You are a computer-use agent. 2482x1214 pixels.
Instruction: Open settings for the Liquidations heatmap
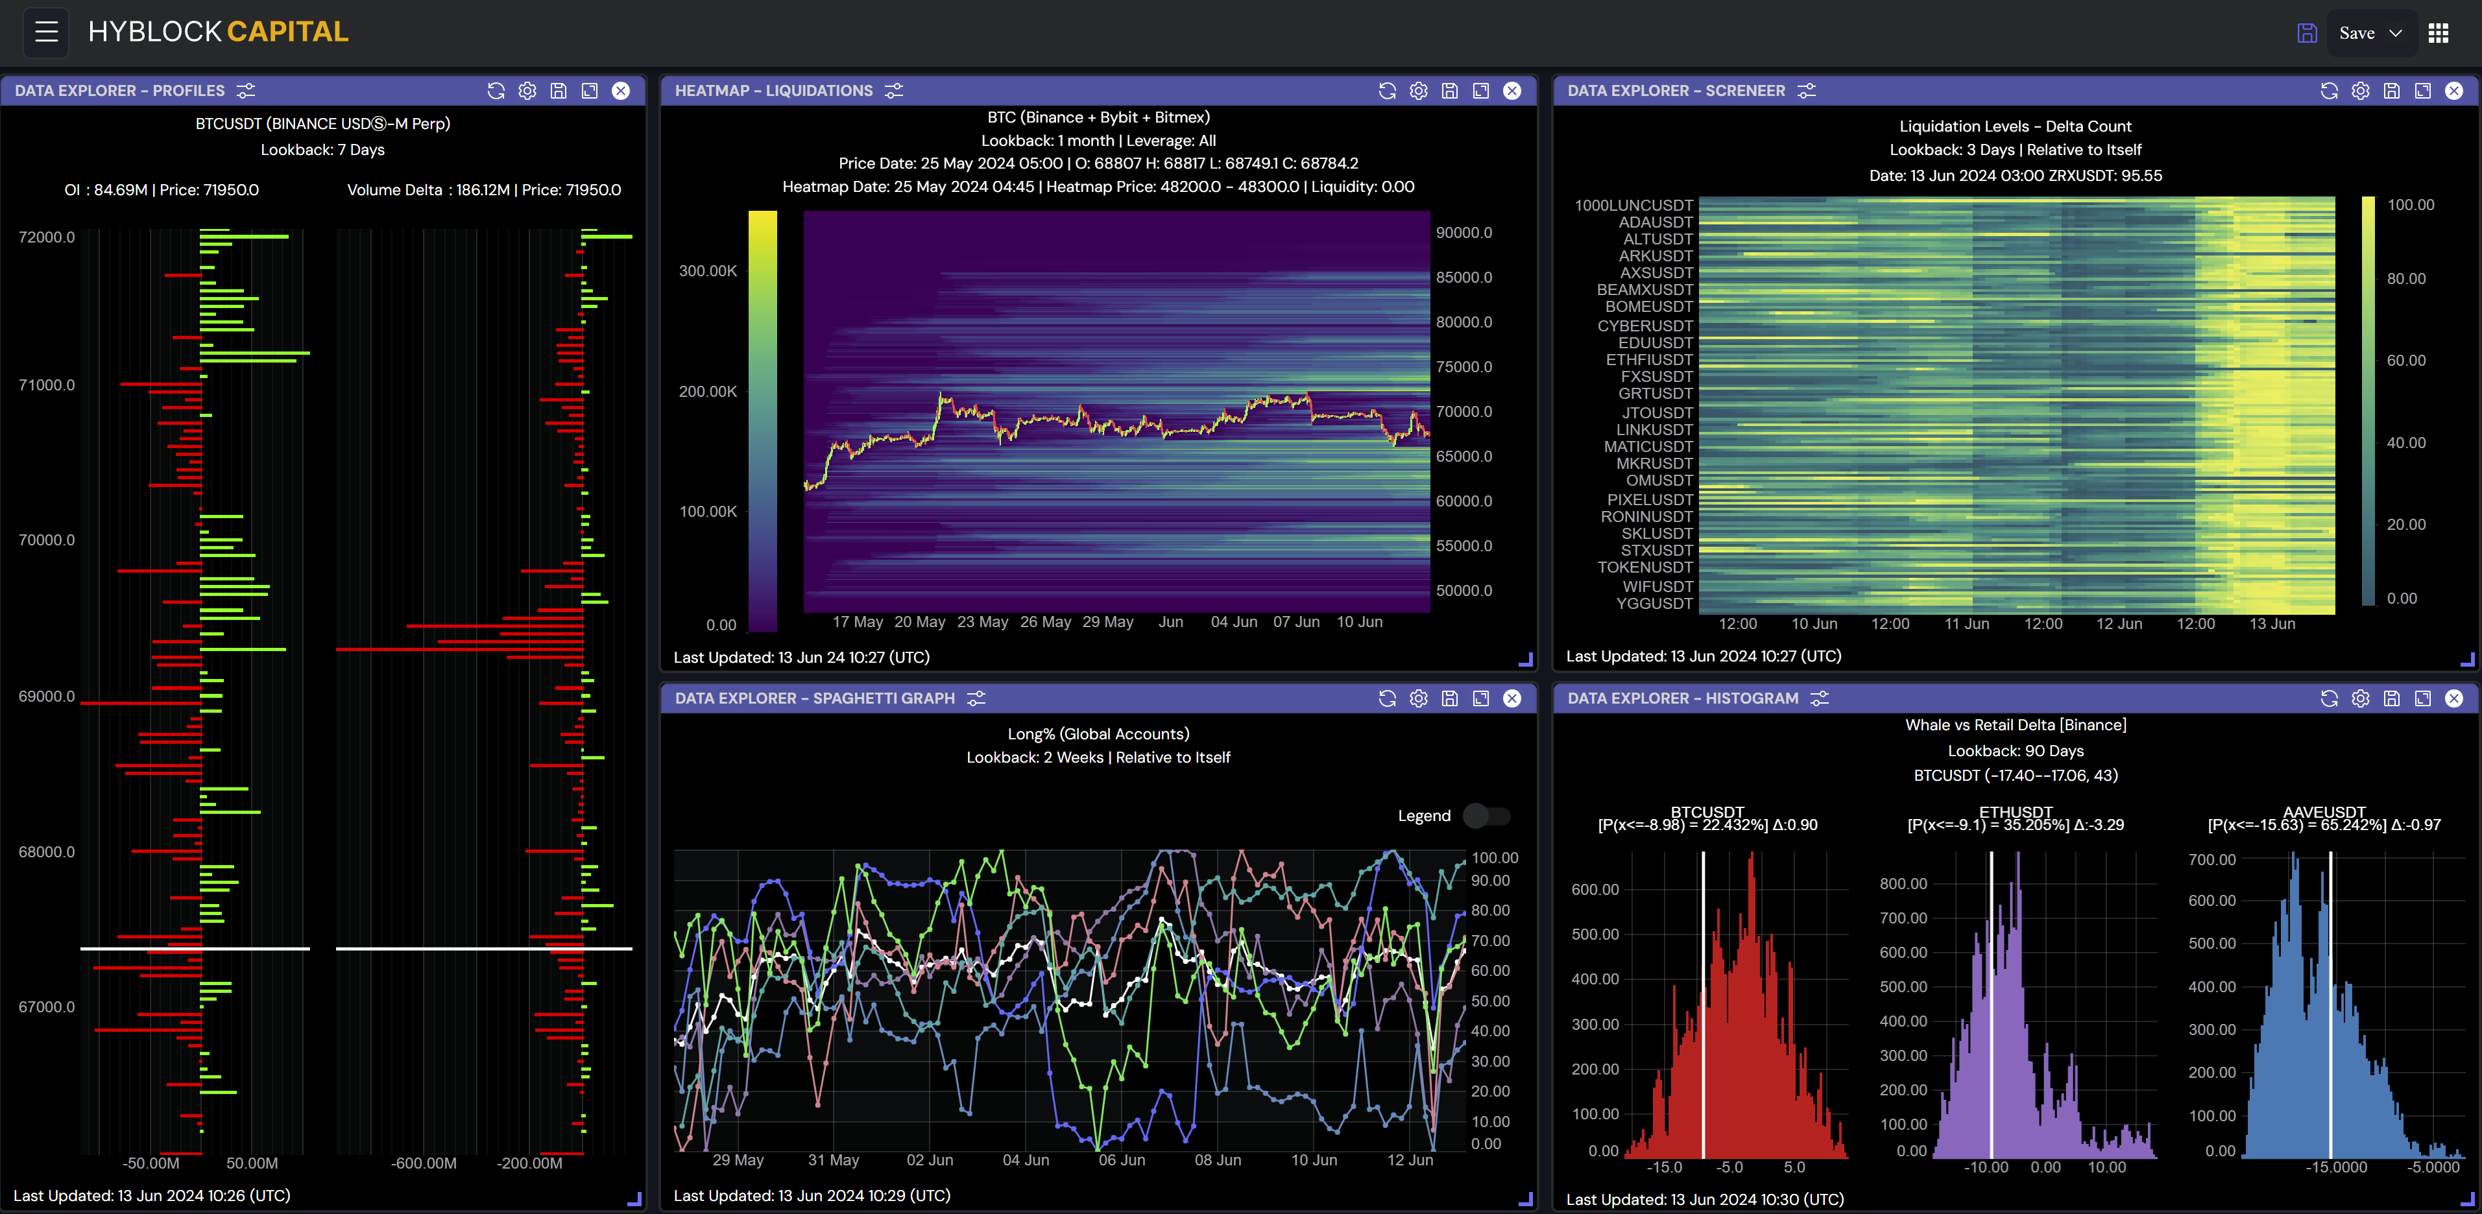point(1417,91)
